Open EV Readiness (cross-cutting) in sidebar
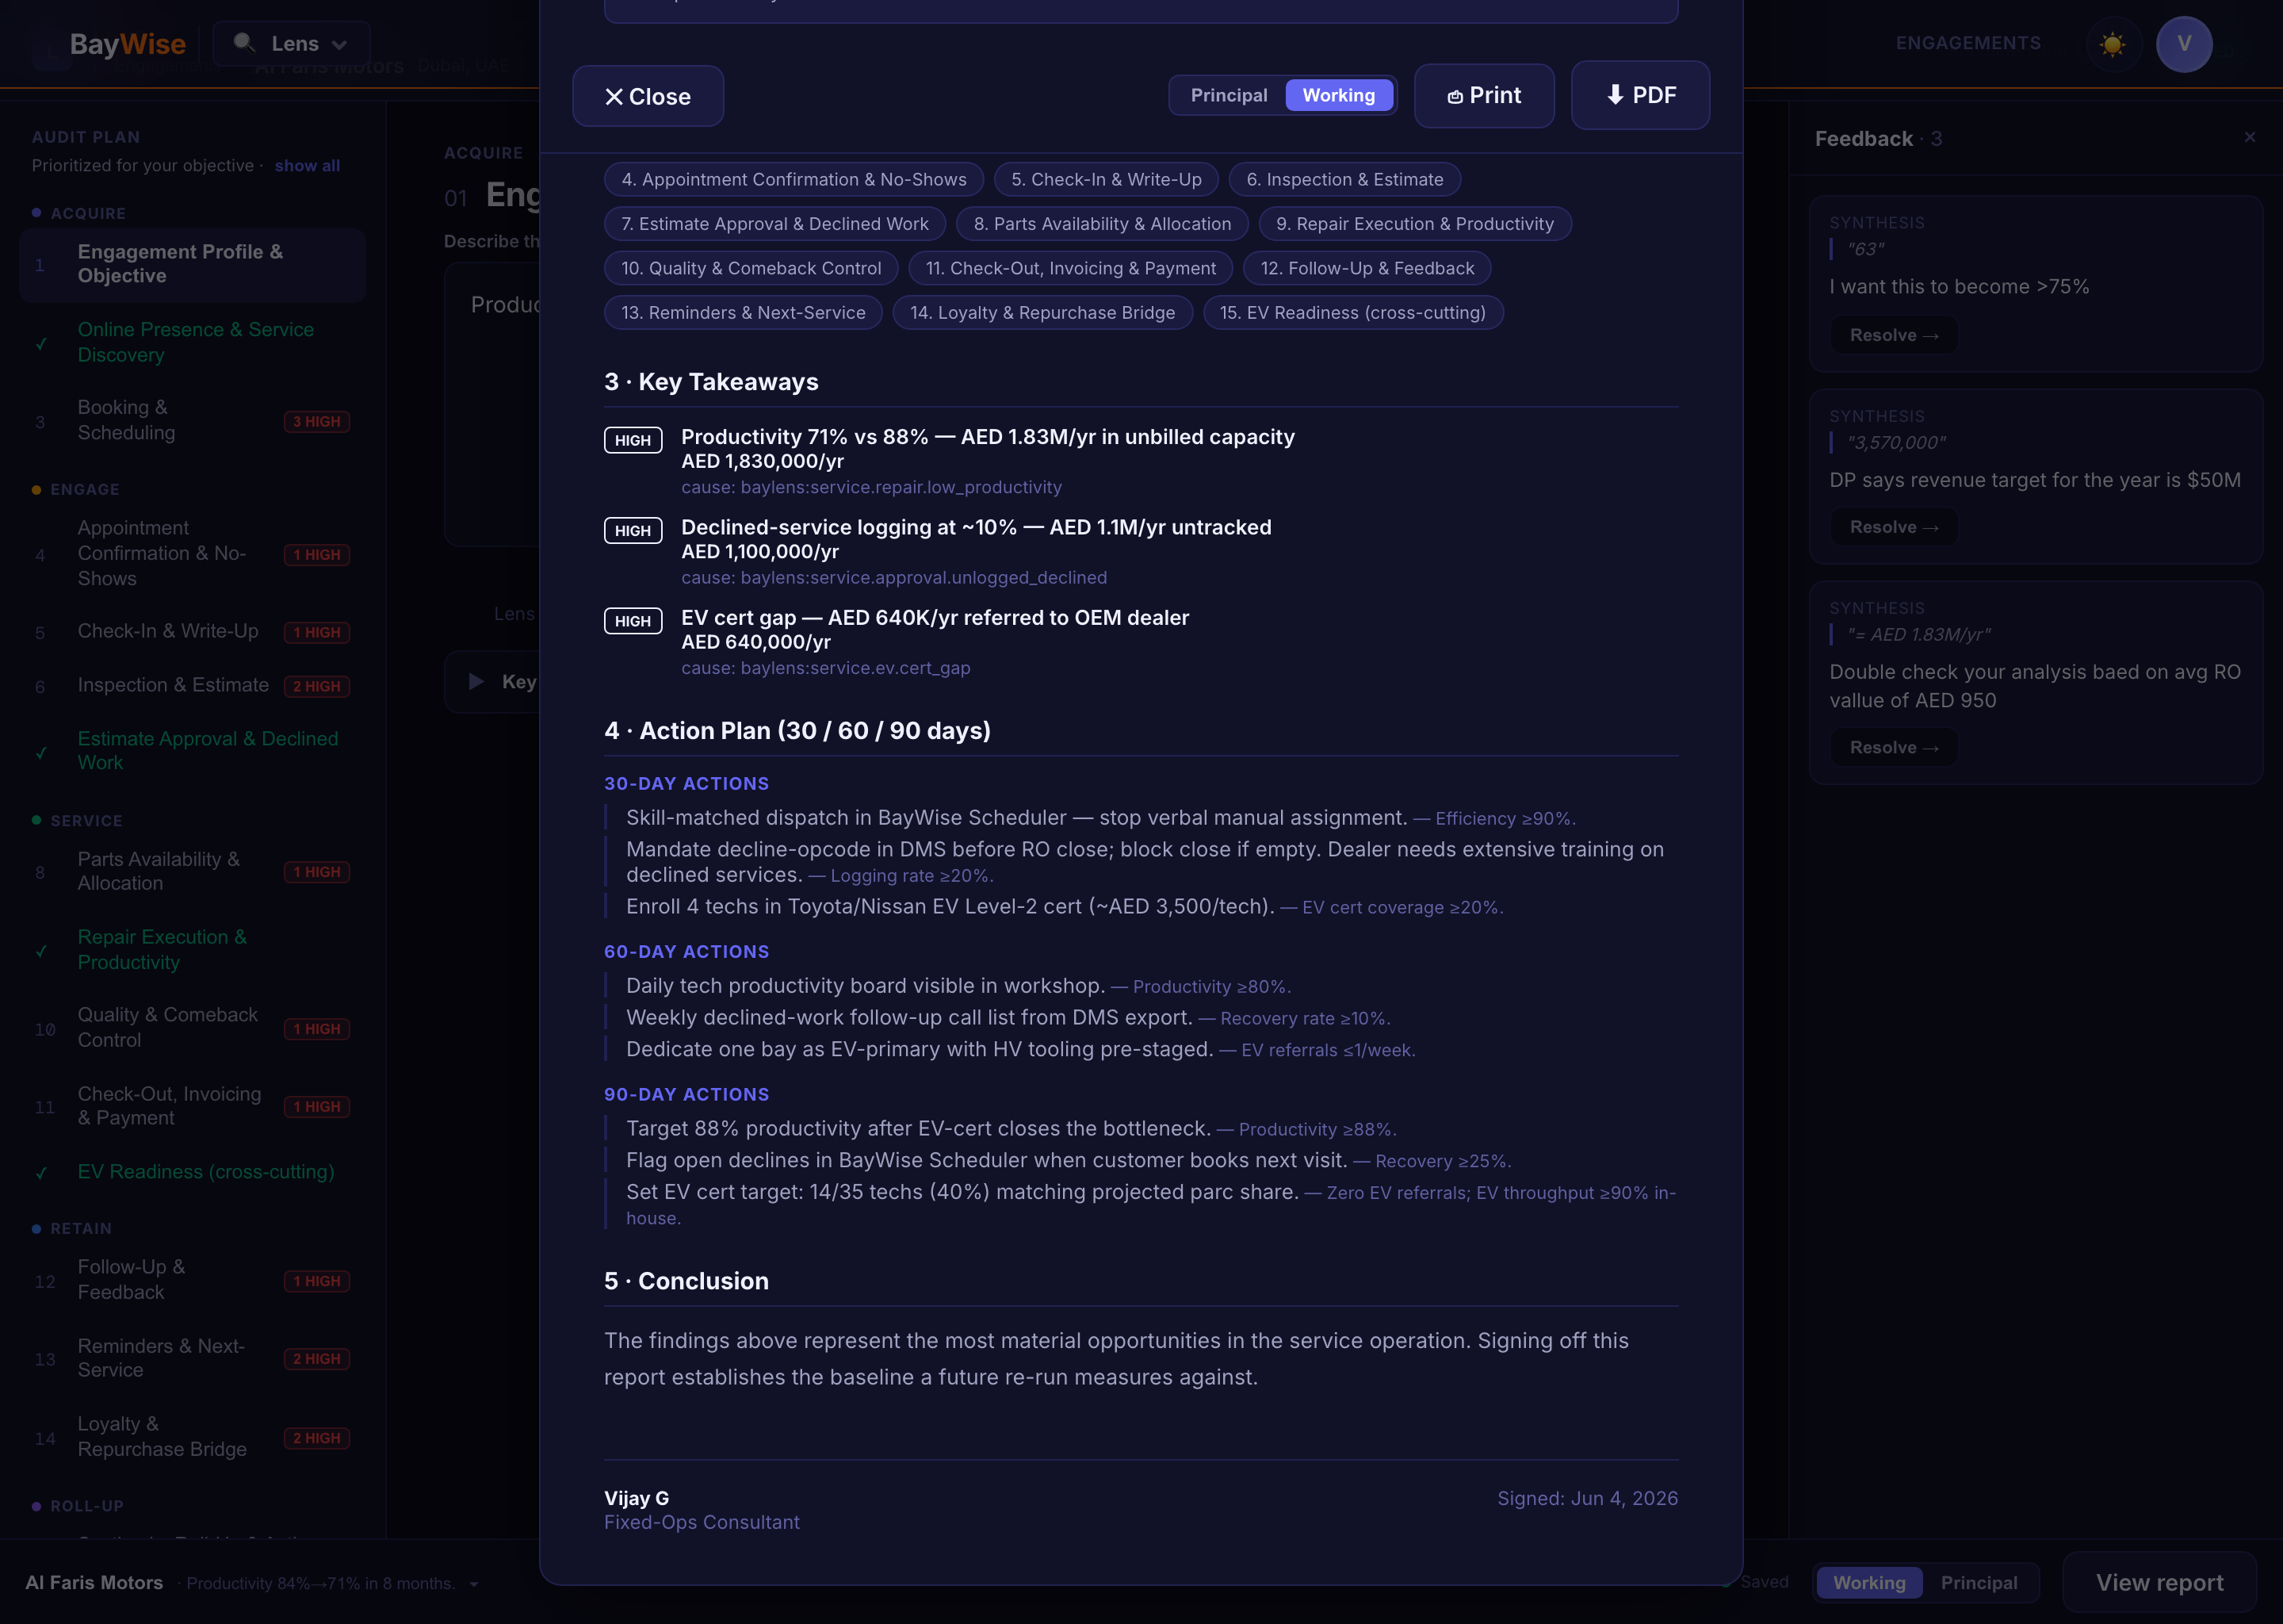 193,1172
